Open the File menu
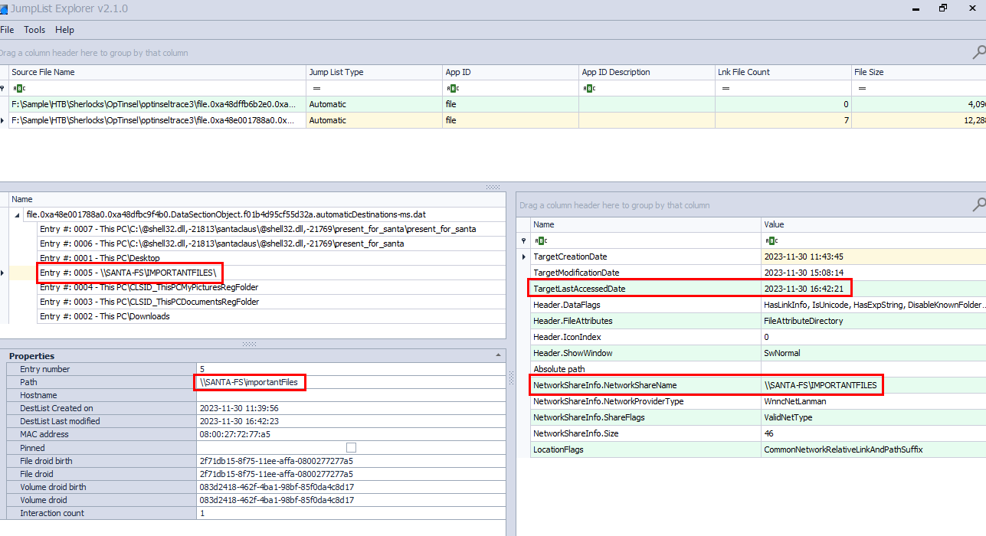Image resolution: width=986 pixels, height=536 pixels. tap(7, 30)
